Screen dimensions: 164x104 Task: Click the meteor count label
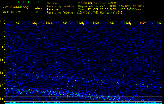coord(37,8)
